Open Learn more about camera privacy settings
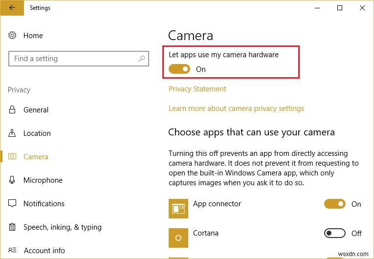374x259 pixels. click(x=236, y=108)
